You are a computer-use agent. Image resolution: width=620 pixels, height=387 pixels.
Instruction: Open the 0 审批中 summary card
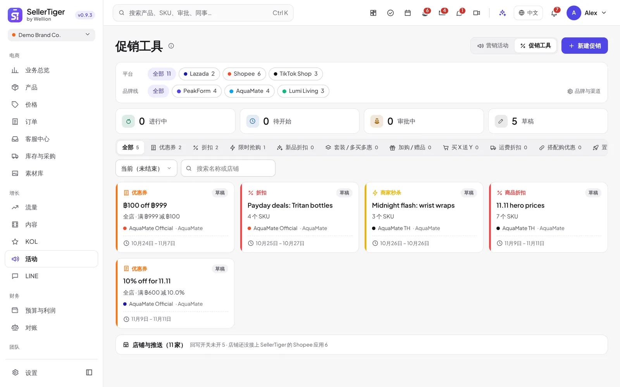[x=424, y=121]
